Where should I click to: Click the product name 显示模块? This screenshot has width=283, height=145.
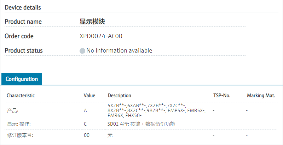click(92, 22)
